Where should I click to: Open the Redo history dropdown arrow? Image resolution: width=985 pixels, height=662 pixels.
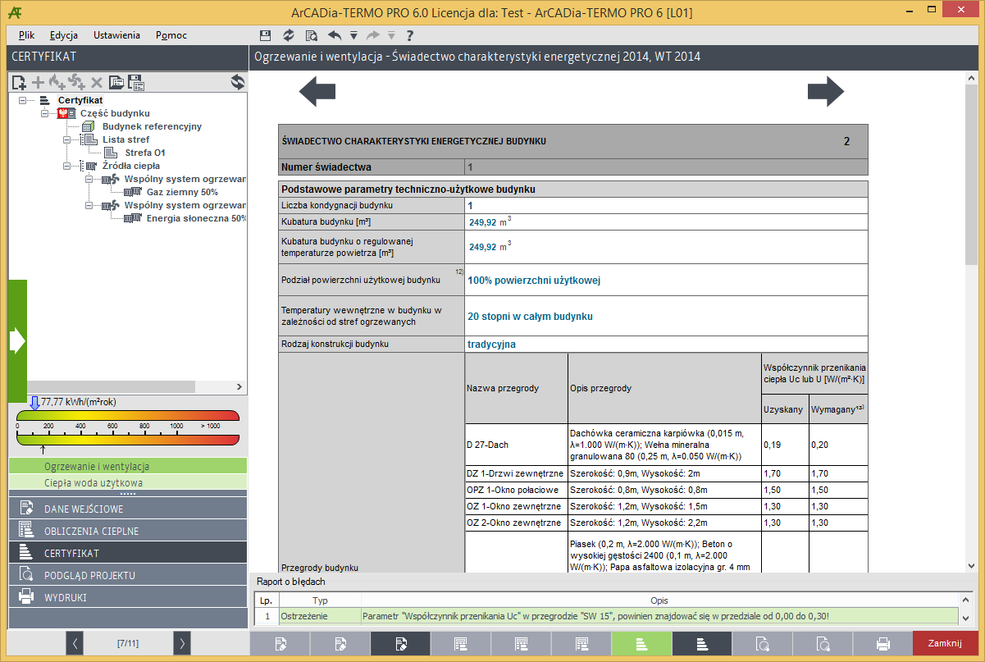[391, 35]
